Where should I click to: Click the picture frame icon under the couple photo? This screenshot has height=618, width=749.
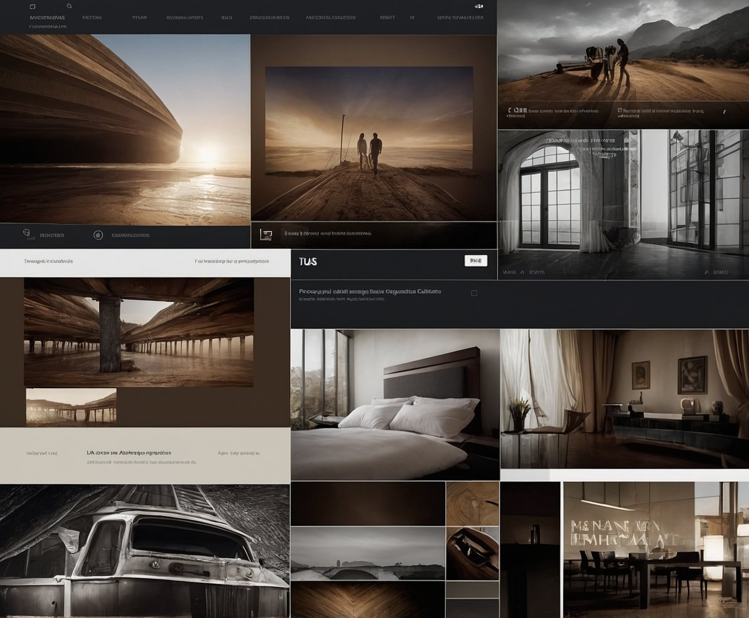[266, 235]
